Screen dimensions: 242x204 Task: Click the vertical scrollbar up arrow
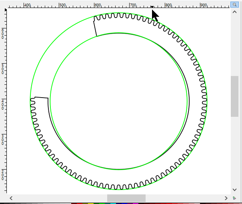234,12
